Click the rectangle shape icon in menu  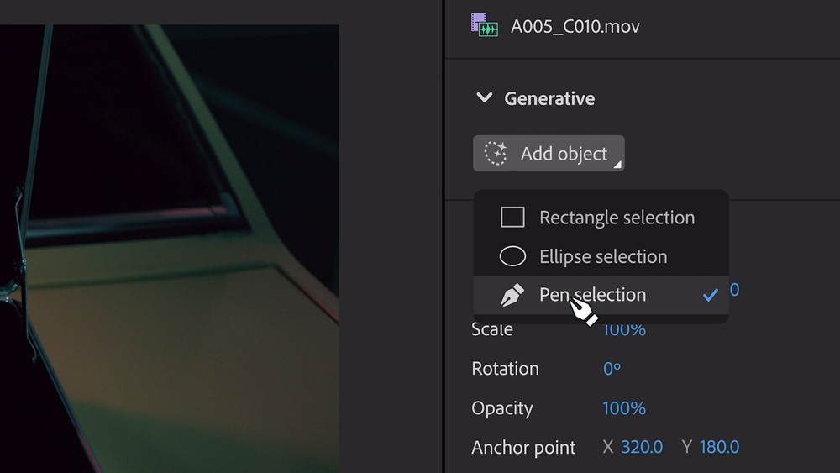pos(512,218)
